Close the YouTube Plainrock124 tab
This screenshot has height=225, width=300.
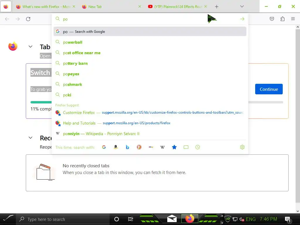tap(205, 6)
